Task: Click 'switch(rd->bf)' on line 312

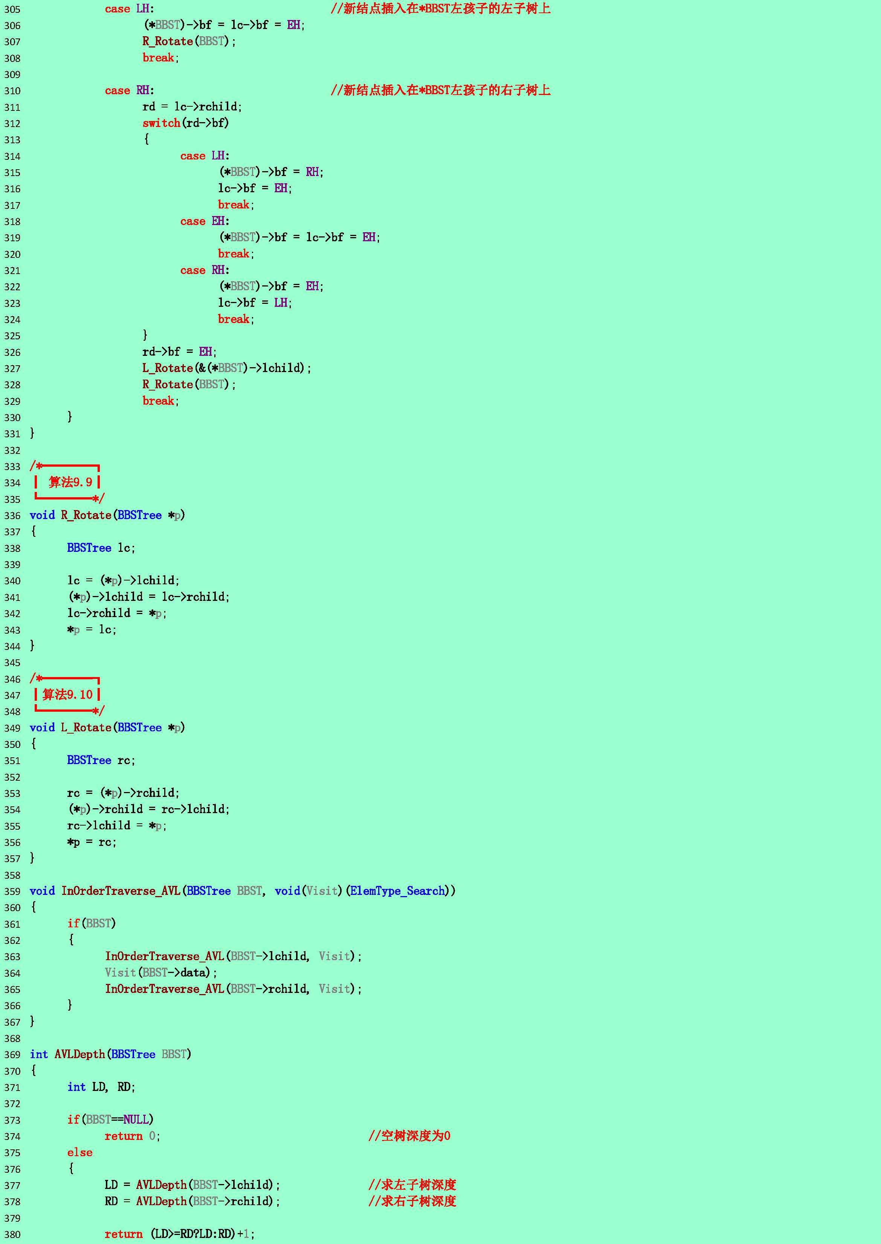Action: tap(186, 123)
